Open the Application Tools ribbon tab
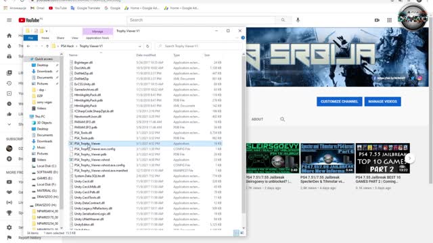 coord(97,38)
